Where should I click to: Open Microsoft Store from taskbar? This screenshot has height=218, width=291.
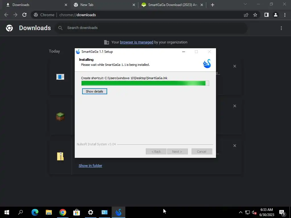pyautogui.click(x=76, y=212)
